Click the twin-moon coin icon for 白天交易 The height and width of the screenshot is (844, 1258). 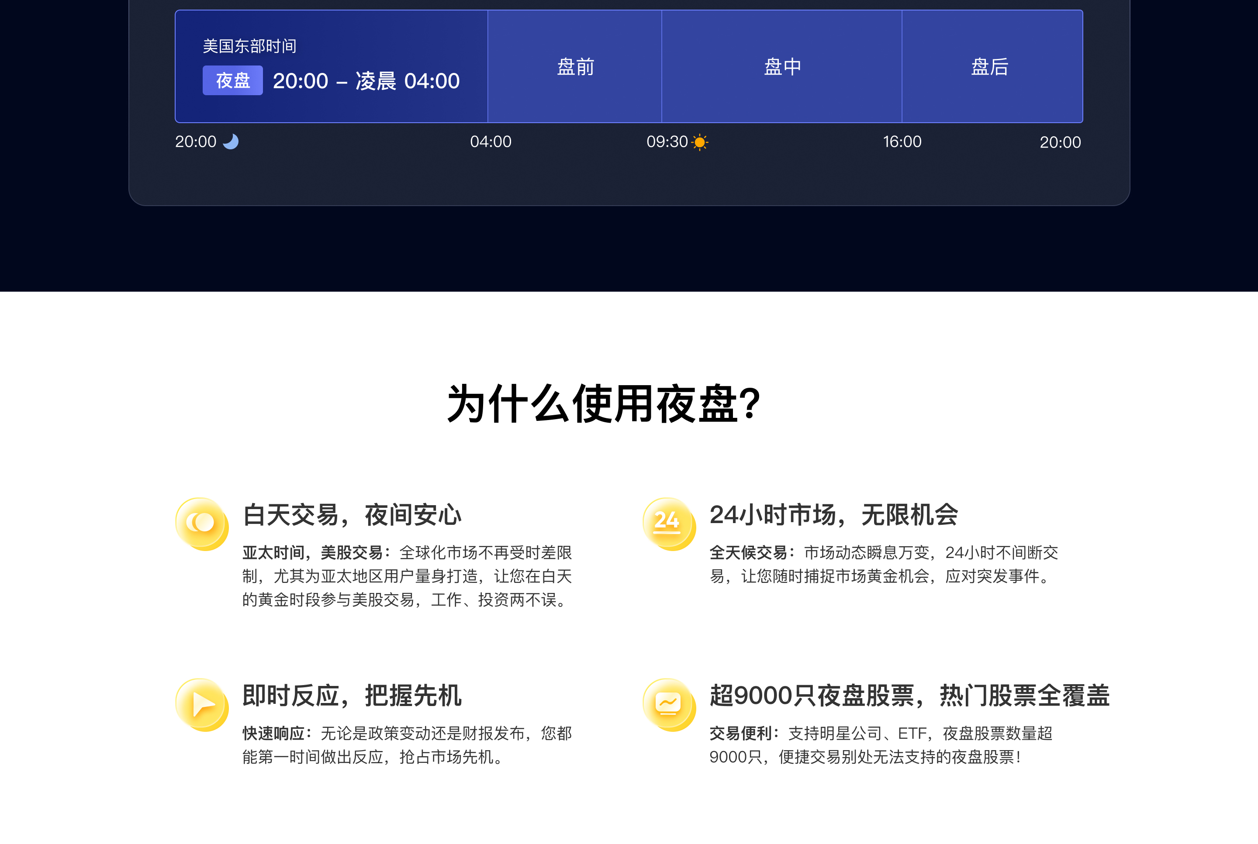[x=202, y=524]
